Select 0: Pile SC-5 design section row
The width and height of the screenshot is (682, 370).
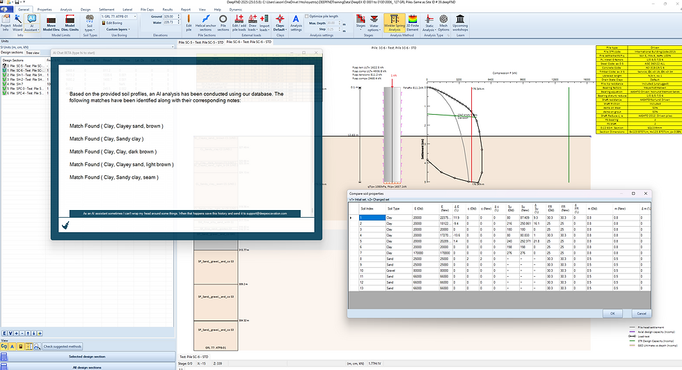click(x=25, y=65)
